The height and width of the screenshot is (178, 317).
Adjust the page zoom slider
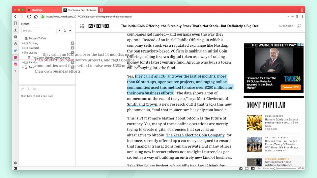pos(276,168)
